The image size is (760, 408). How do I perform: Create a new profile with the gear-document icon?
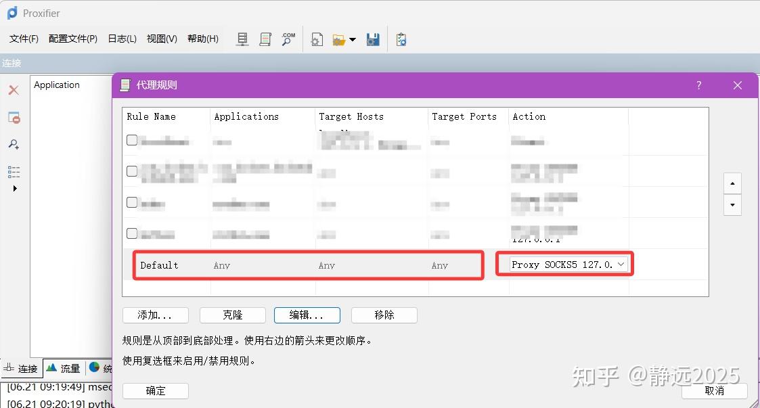[316, 39]
